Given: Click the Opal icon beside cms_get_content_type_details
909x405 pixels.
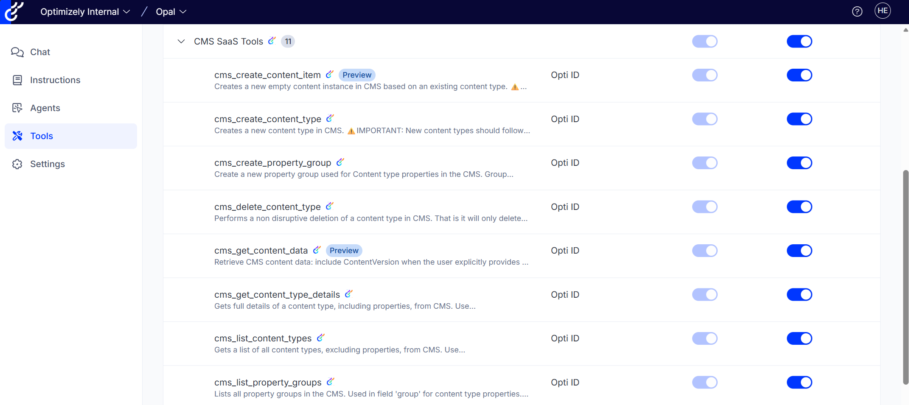Looking at the screenshot, I should click(348, 294).
